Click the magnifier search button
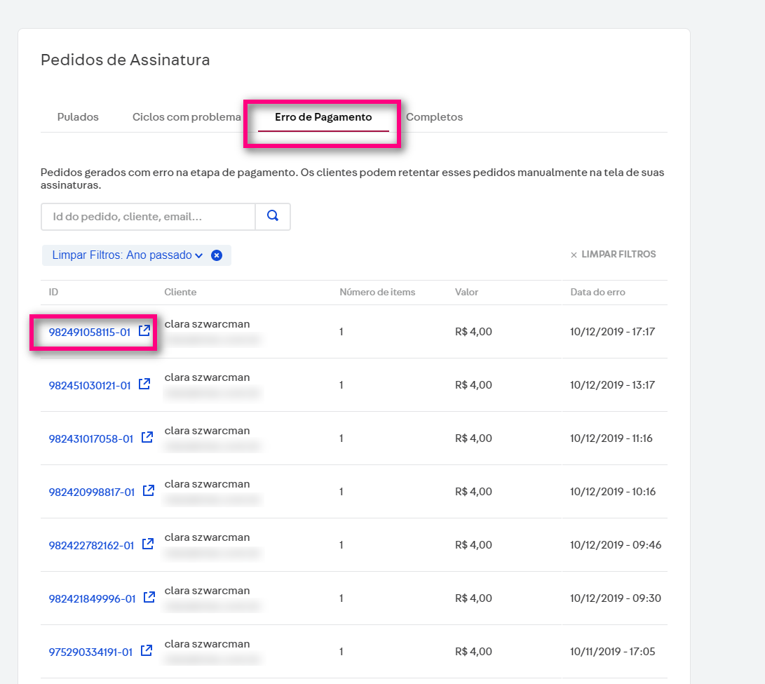This screenshot has height=684, width=765. coord(273,217)
